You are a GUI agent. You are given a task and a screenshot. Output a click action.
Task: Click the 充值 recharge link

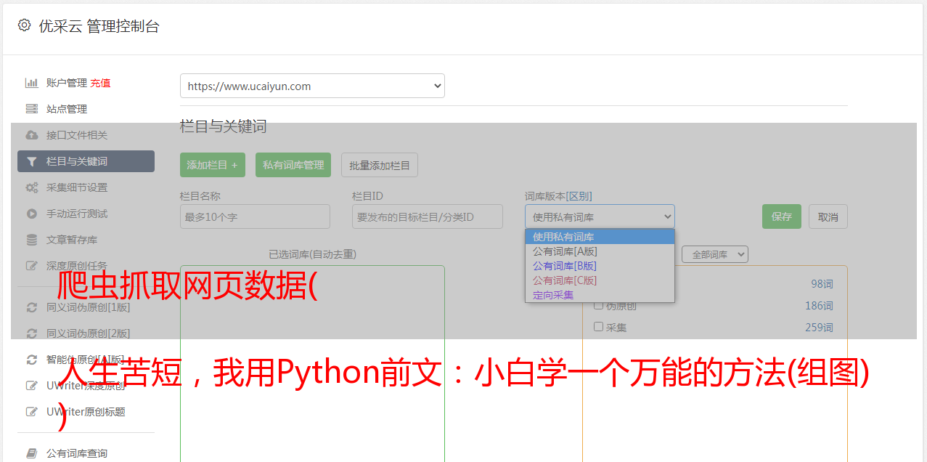(100, 83)
